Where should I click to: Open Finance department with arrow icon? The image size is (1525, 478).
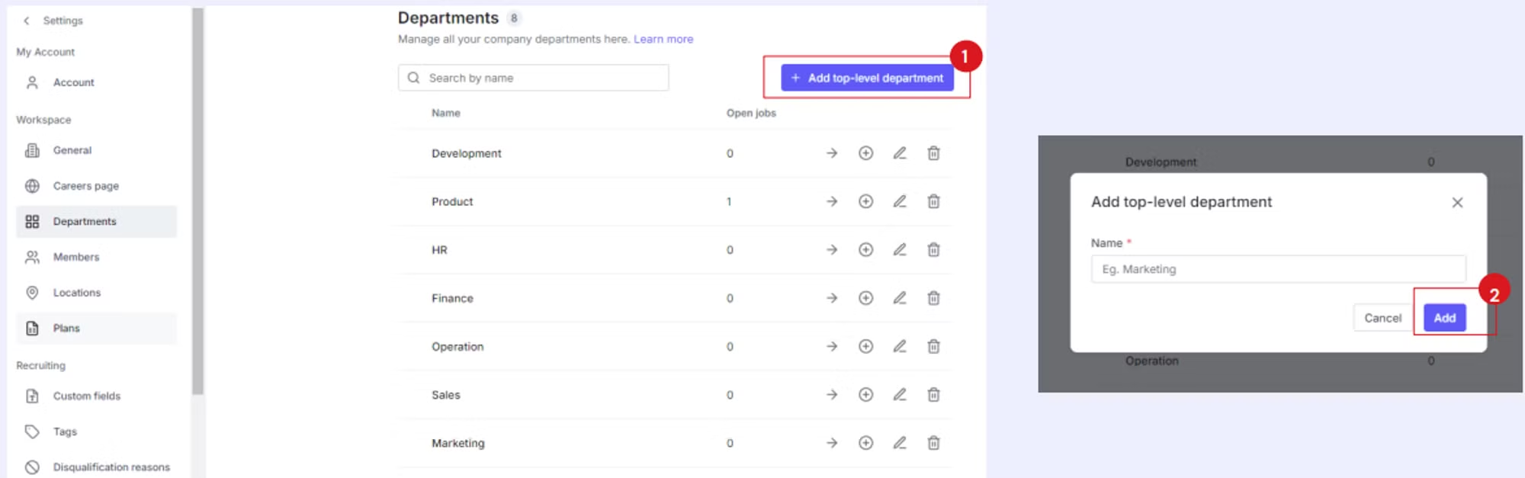[832, 298]
